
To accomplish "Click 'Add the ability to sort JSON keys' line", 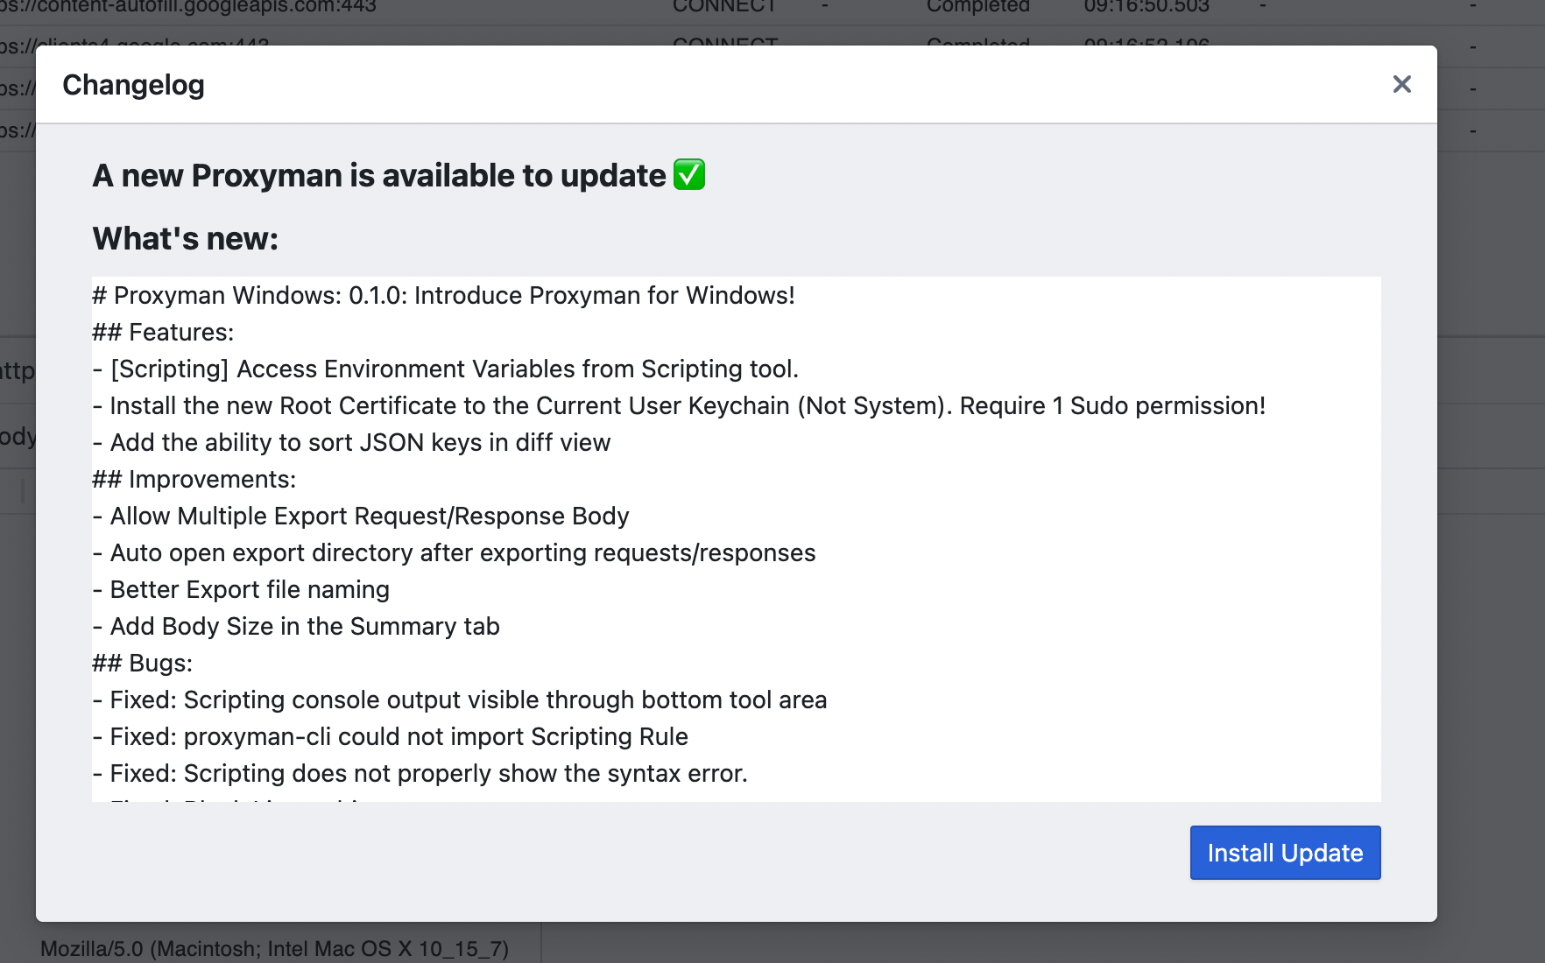I will [351, 442].
